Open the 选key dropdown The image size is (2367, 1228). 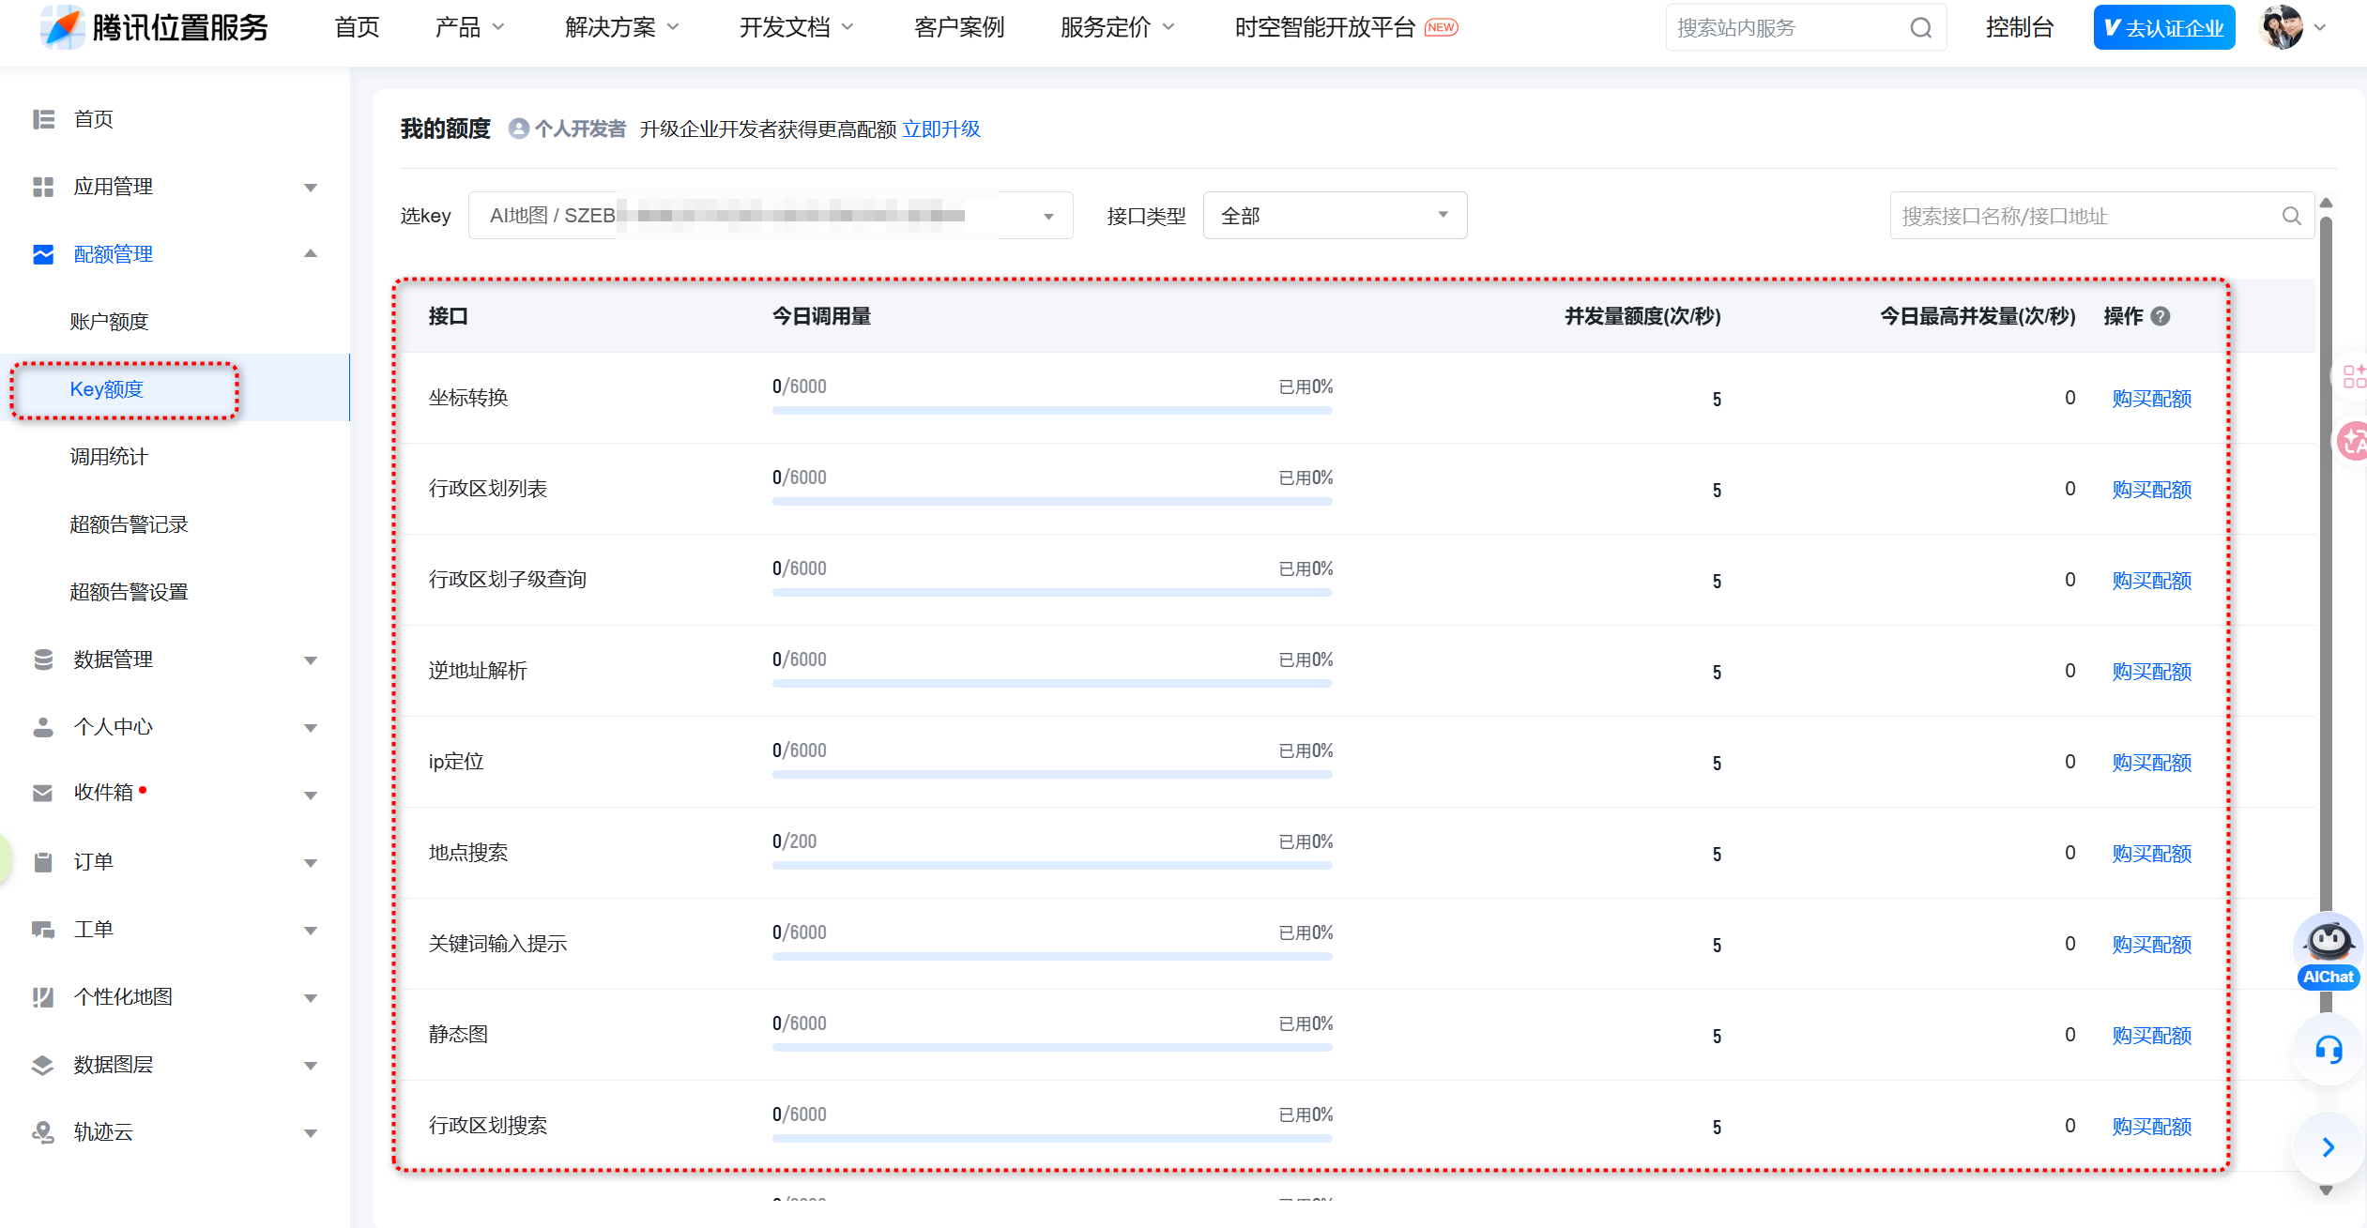click(771, 216)
